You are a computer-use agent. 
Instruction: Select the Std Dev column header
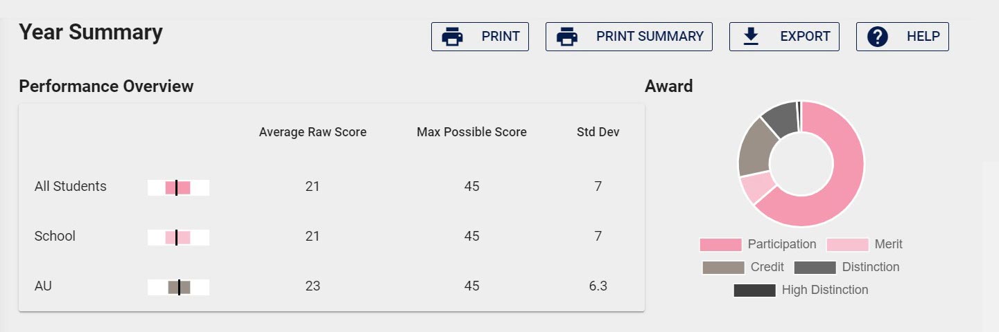pos(598,132)
